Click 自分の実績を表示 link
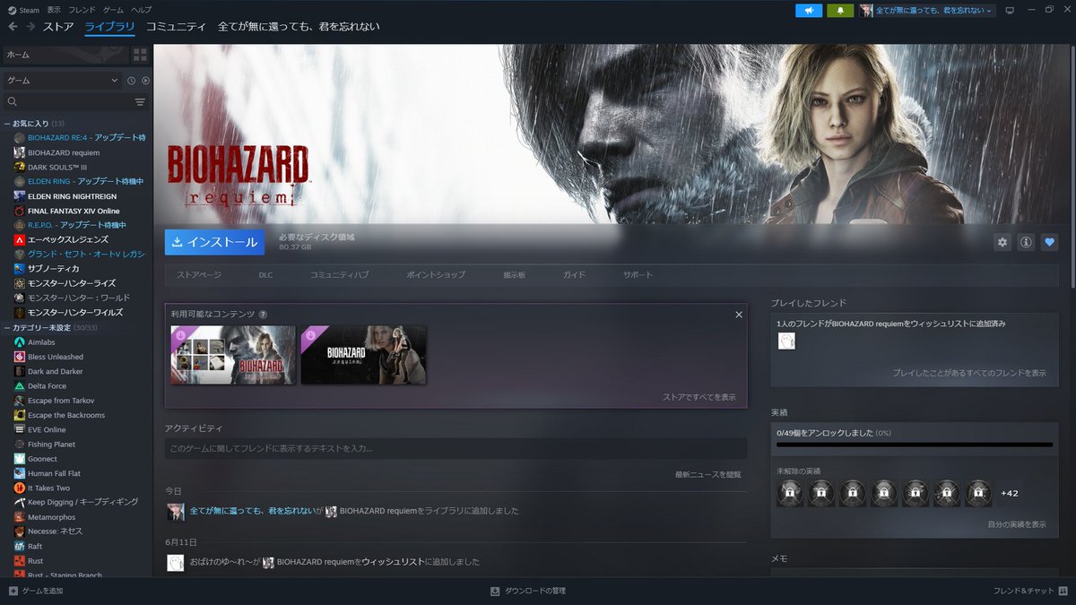 (x=1016, y=524)
